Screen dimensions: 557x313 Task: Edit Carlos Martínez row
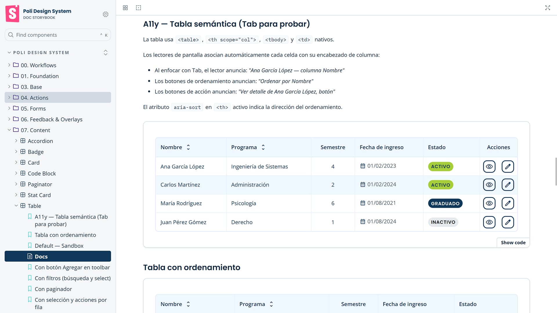508,185
